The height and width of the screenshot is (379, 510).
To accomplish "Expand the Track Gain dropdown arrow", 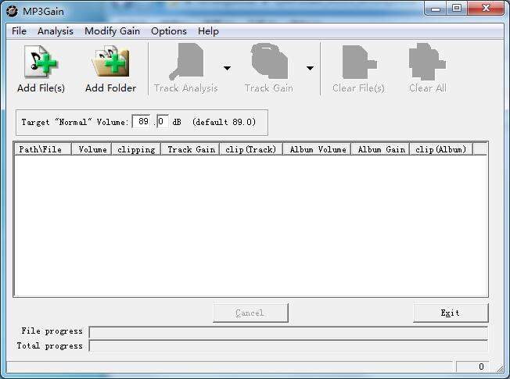I will click(x=310, y=68).
